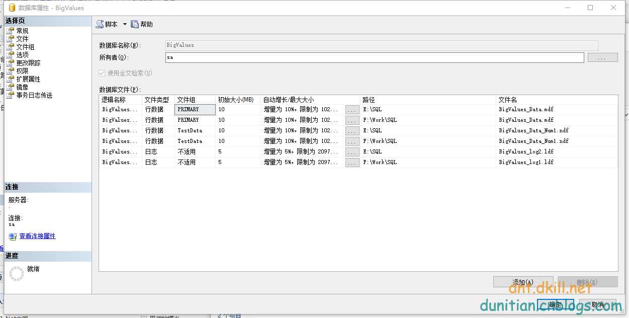
Task: Click the 脚本 script toolbar icon
Action: [x=100, y=24]
